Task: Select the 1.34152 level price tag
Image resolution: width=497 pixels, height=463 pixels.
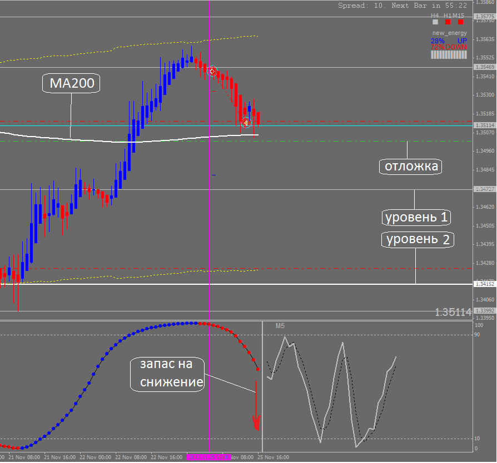Action: [x=485, y=284]
